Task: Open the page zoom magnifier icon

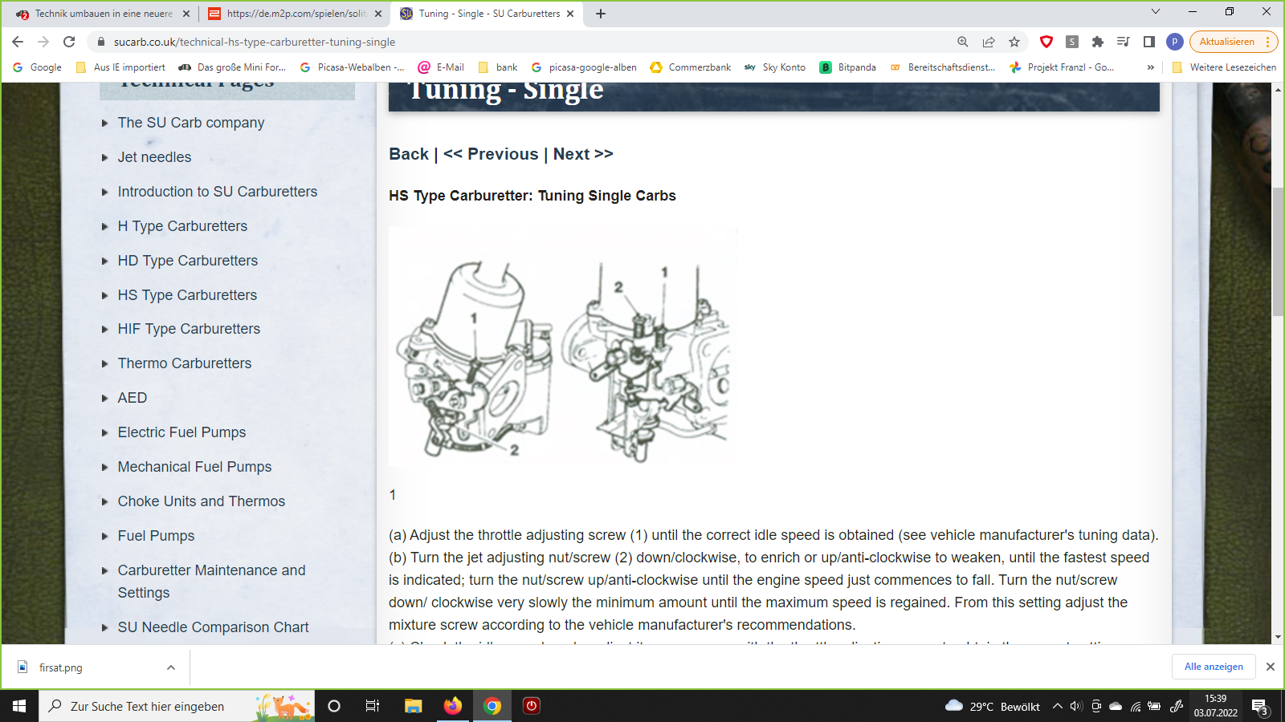Action: 962,42
